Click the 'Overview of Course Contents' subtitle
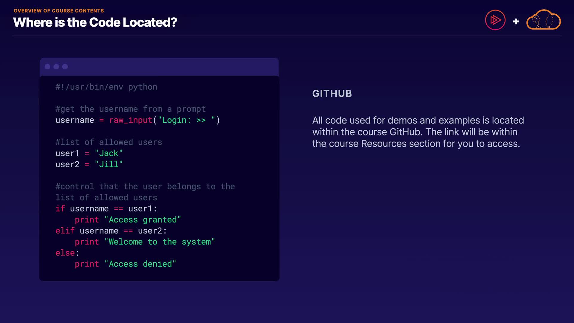The height and width of the screenshot is (323, 574). pos(59,11)
